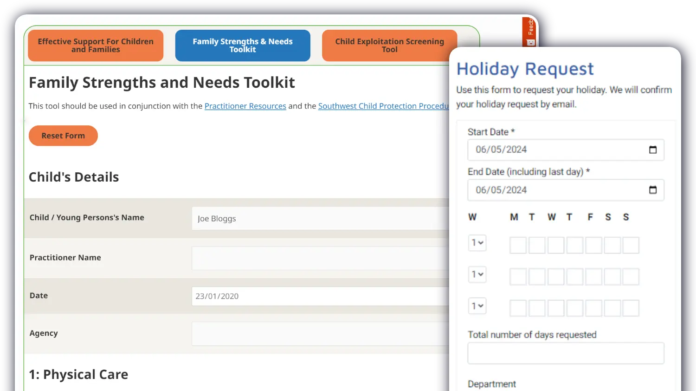Click the Child / Young Person's Name field
Image resolution: width=696 pixels, height=391 pixels.
click(x=320, y=218)
